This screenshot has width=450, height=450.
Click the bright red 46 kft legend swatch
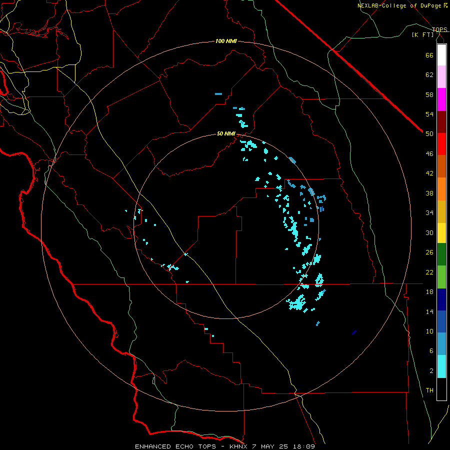click(x=441, y=144)
